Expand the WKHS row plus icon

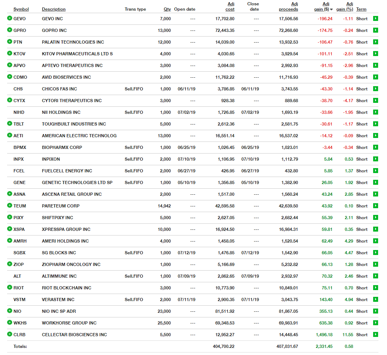pyautogui.click(x=10, y=322)
